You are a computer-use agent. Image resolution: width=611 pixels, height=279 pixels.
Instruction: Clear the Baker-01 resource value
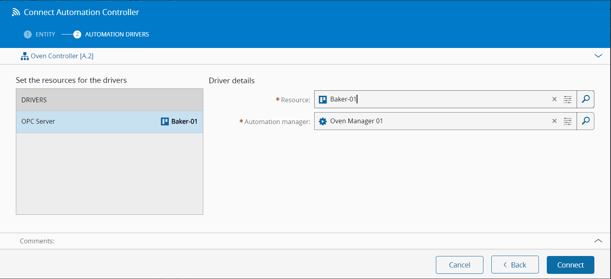click(x=554, y=99)
